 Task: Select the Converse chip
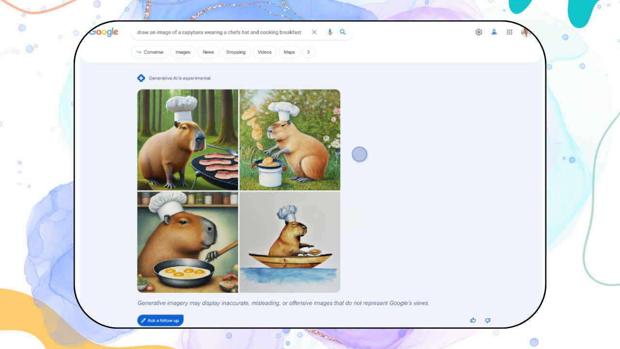point(150,52)
